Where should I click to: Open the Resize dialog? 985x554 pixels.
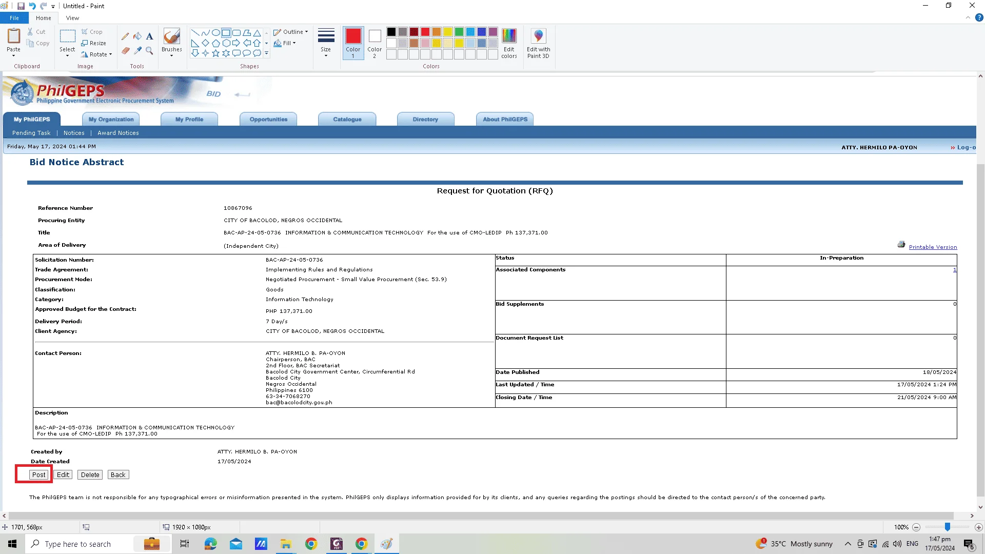(x=94, y=43)
